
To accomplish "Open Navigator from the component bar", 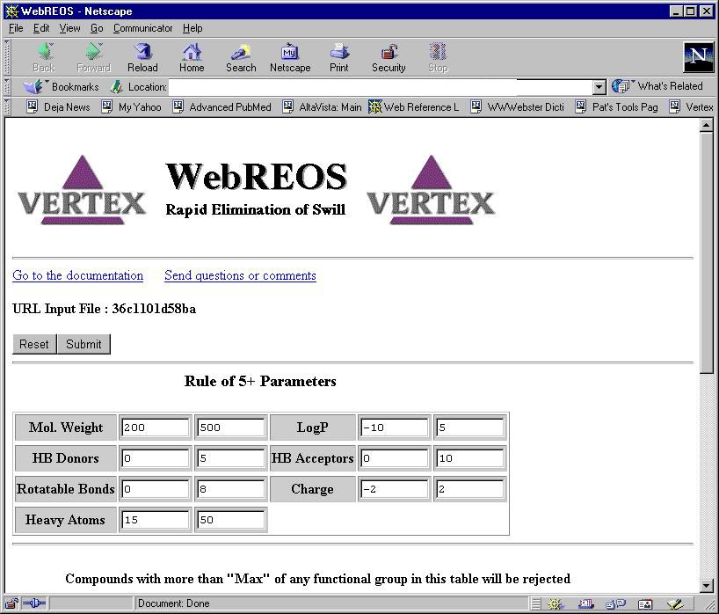I will point(556,604).
